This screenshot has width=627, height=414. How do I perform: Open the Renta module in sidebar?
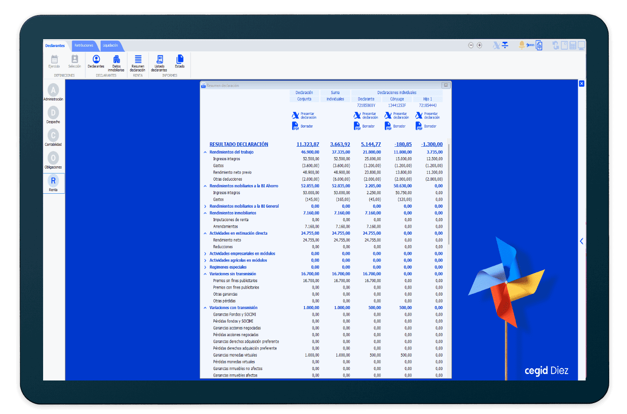[x=53, y=183]
